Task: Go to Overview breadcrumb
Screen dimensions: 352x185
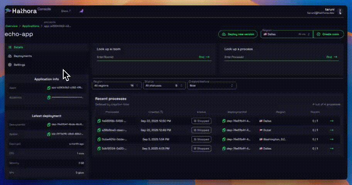Action: click(12, 26)
